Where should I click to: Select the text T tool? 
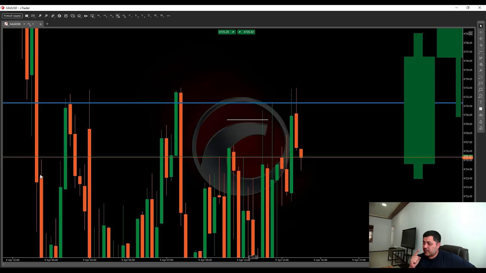(x=481, y=102)
